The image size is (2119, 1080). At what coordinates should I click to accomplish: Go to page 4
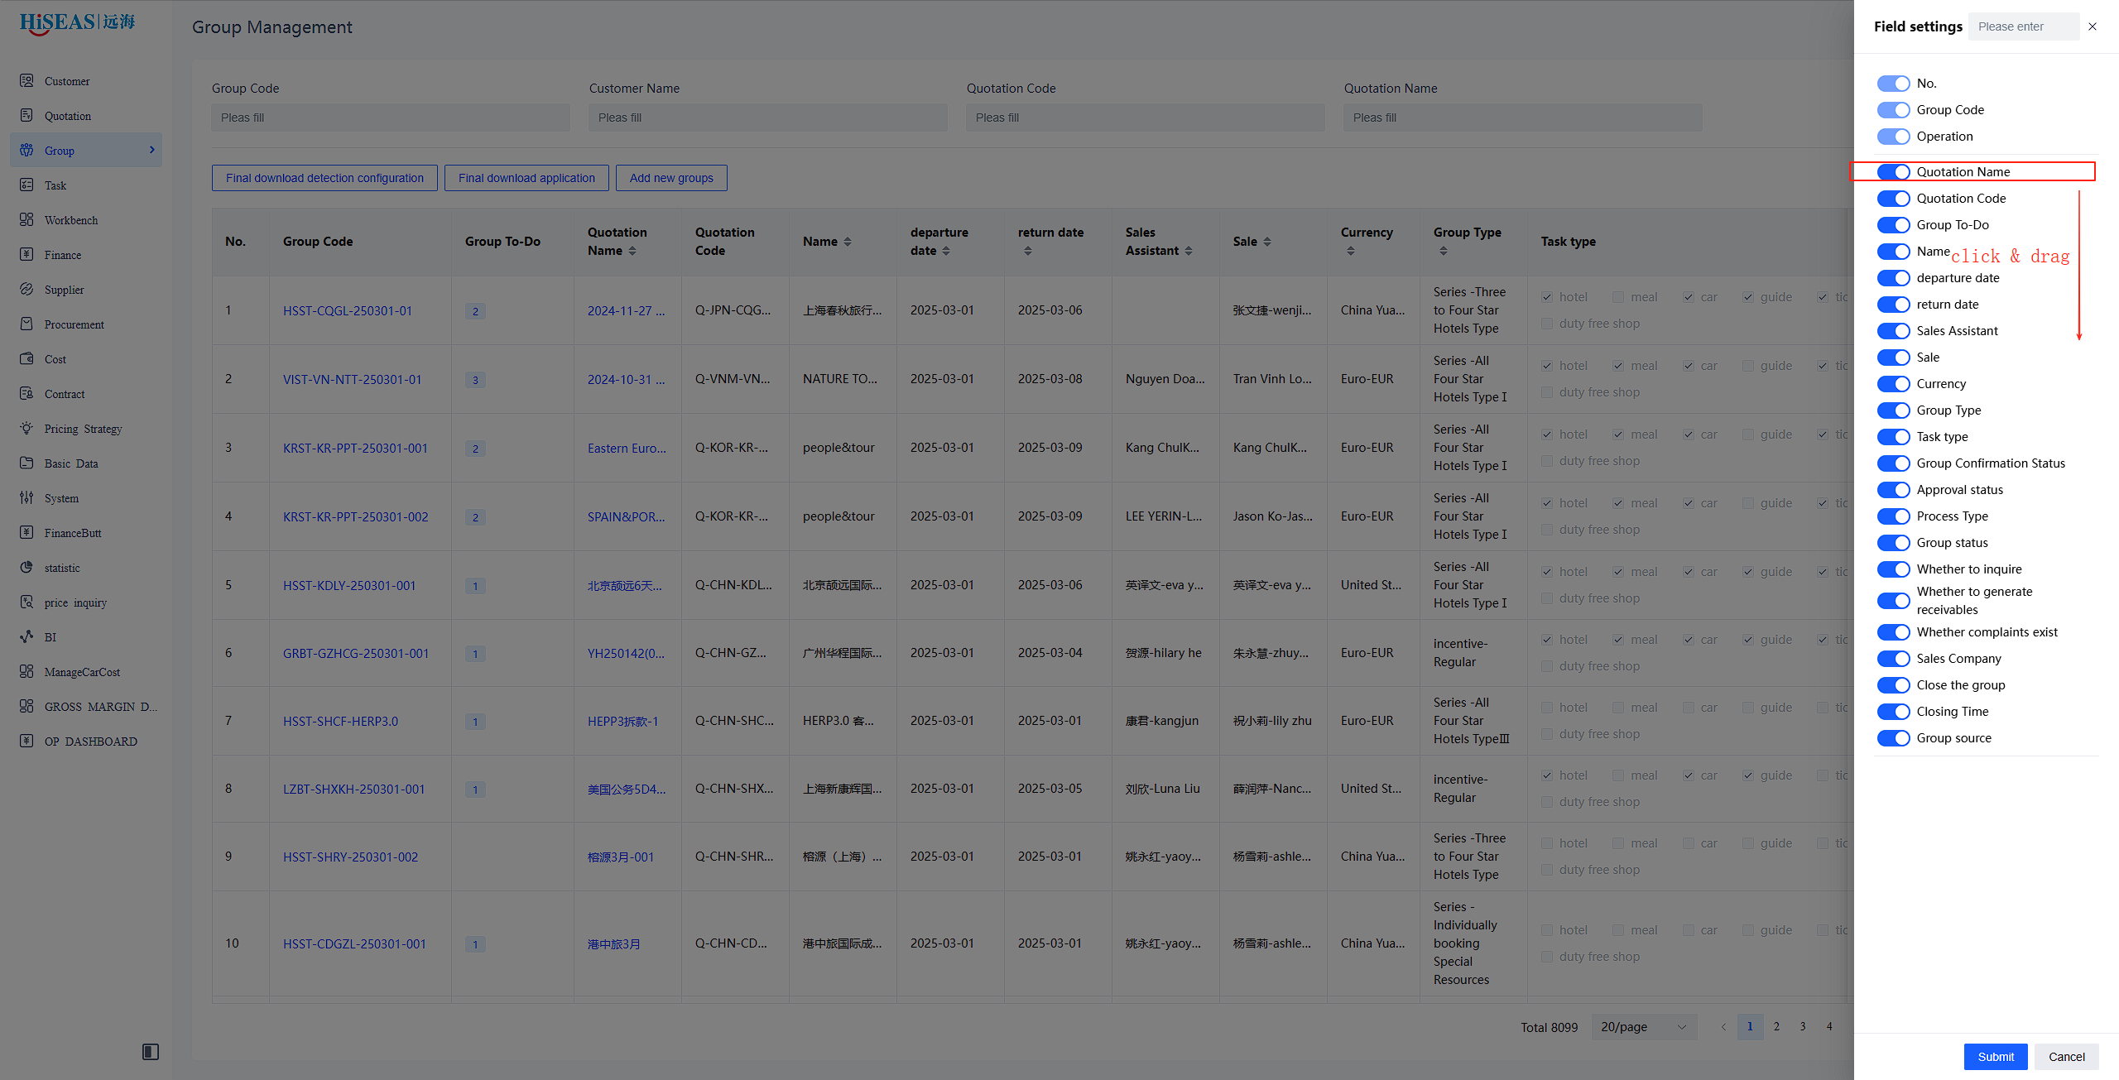(x=1829, y=1026)
